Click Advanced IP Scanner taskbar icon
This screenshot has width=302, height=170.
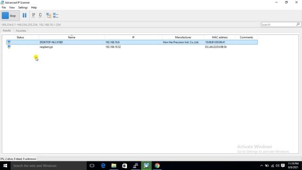tap(146, 166)
